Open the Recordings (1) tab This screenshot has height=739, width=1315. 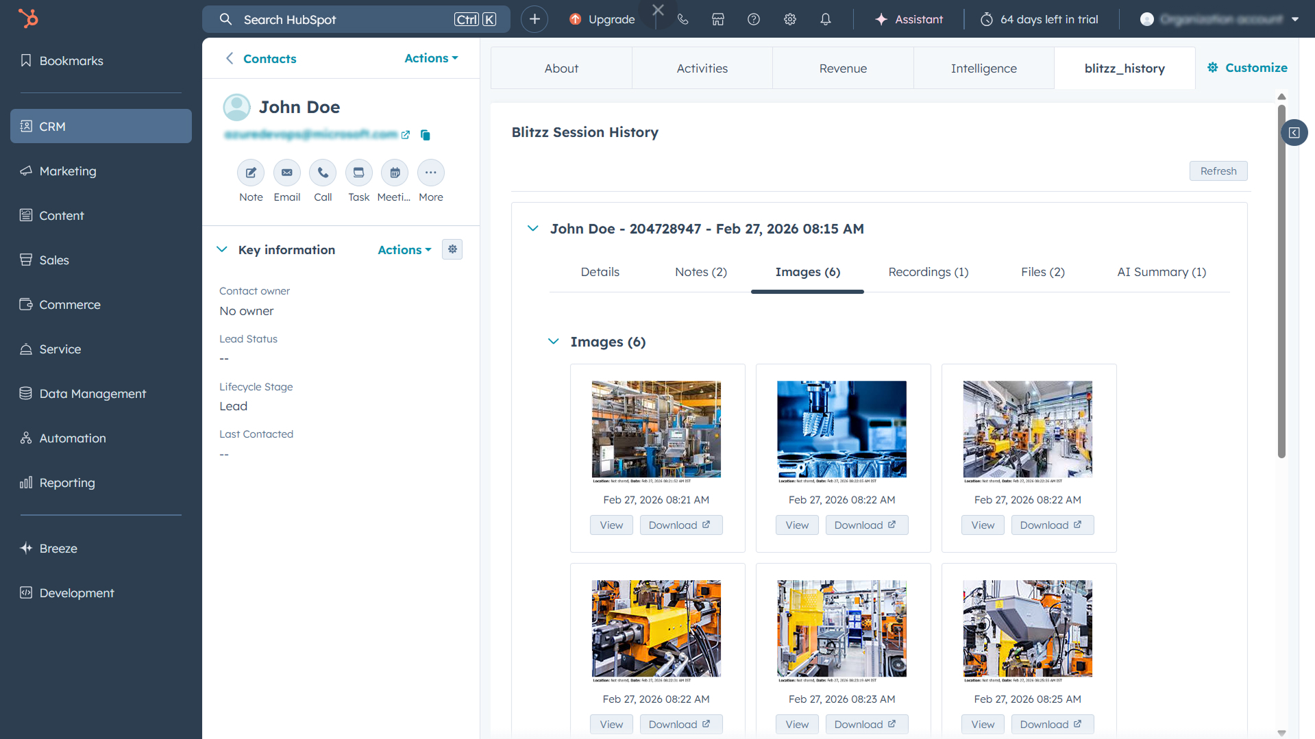click(x=928, y=272)
